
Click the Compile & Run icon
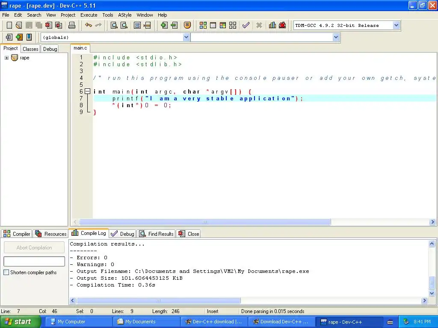[223, 25]
